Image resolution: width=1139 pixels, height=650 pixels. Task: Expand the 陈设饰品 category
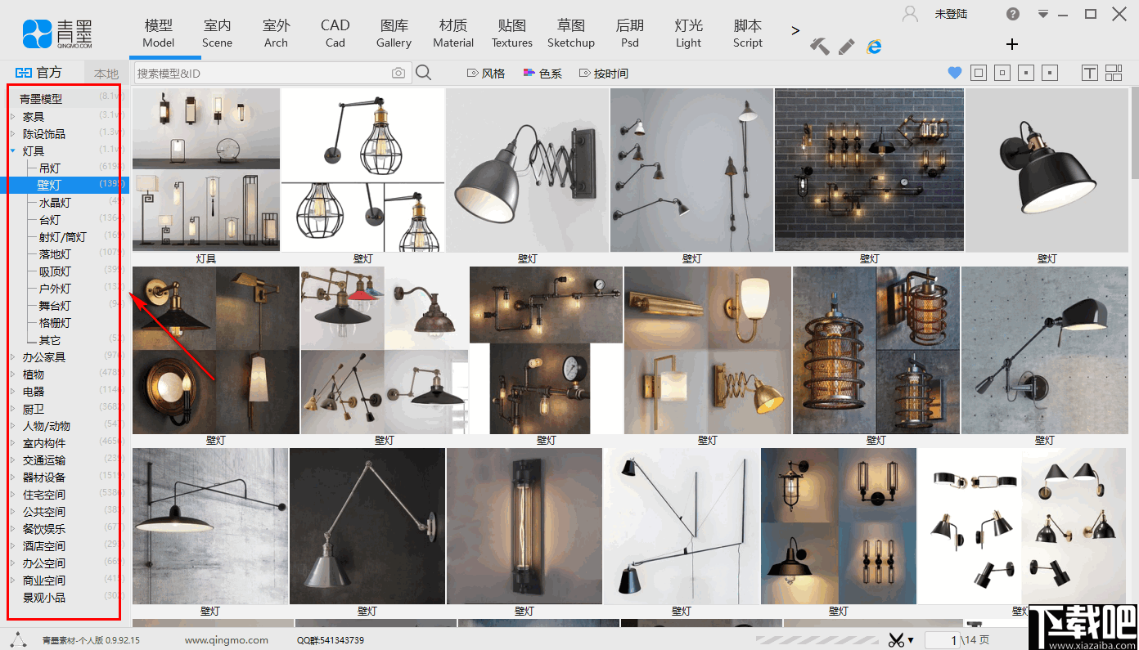click(x=13, y=134)
